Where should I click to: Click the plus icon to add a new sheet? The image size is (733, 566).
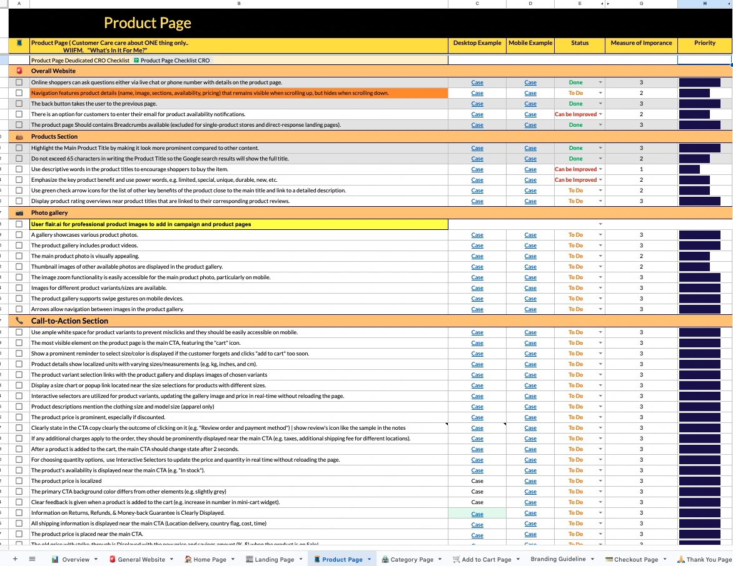14,559
